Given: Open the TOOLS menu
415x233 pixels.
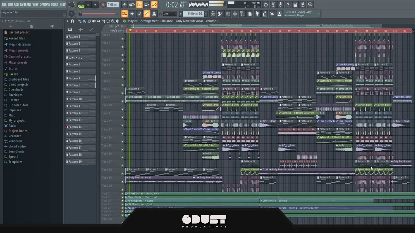Looking at the screenshot, I should [x=55, y=5].
